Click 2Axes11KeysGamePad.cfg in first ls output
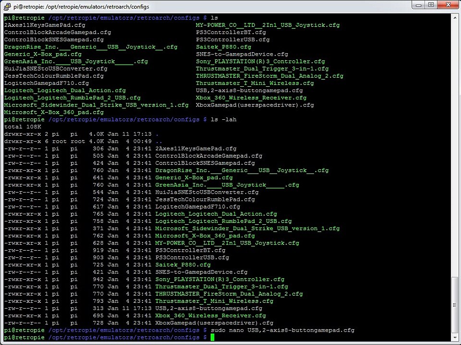The width and height of the screenshot is (461, 345). coord(45,25)
